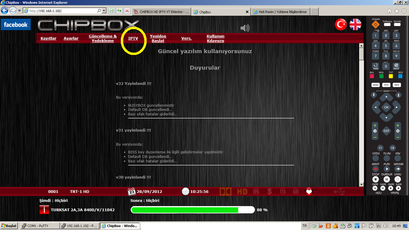Click the SD/HD remote button
Screen dimensions: 409x230
click(397, 25)
